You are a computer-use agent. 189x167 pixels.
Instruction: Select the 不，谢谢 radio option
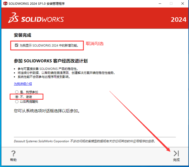coord(17,97)
